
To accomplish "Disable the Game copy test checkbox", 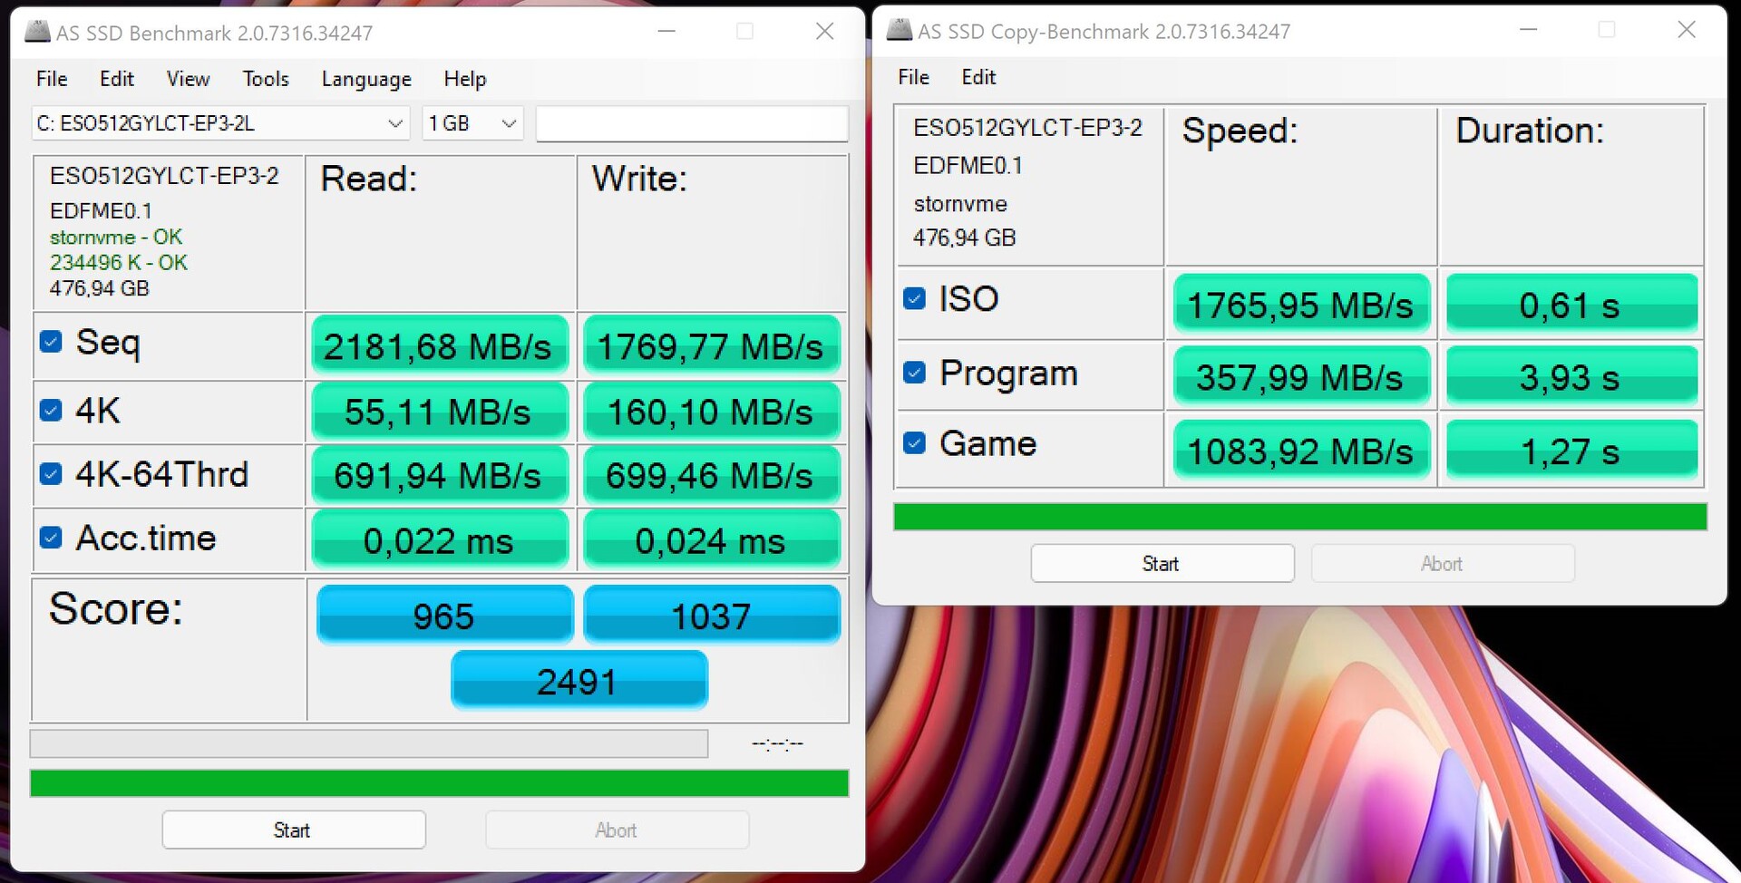I will [x=915, y=443].
